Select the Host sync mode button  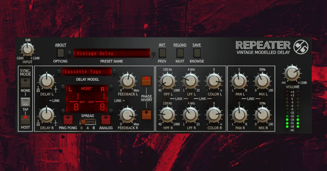[x=25, y=120]
